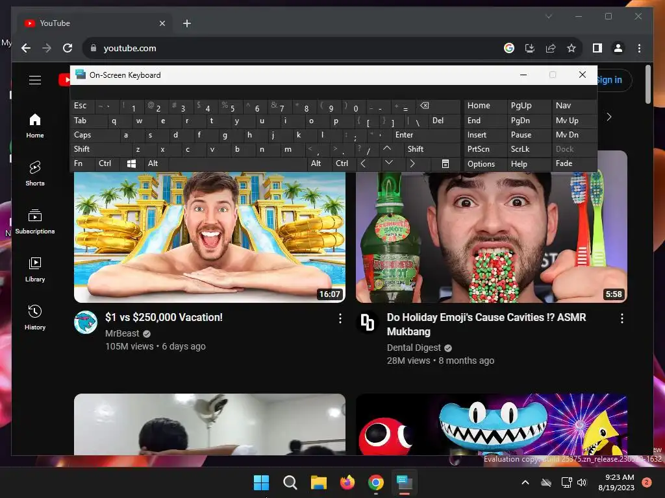Toggle the right Shift key on On-Screen Keyboard
665x498 pixels.
point(432,149)
